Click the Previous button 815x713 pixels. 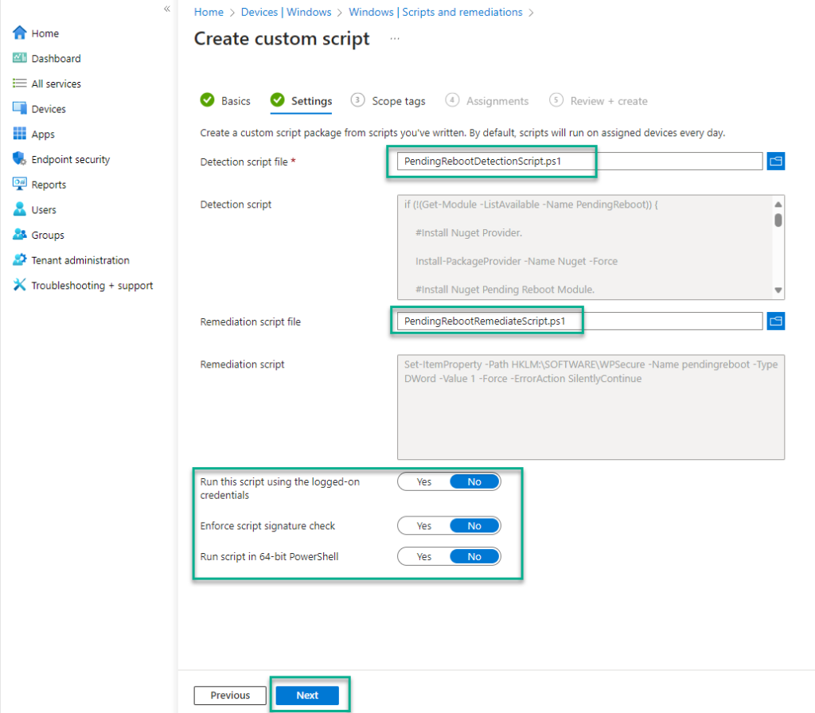coord(230,695)
